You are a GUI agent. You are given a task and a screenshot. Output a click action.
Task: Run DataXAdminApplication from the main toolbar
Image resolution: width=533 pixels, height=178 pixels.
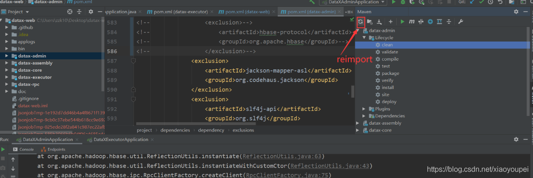394,2
